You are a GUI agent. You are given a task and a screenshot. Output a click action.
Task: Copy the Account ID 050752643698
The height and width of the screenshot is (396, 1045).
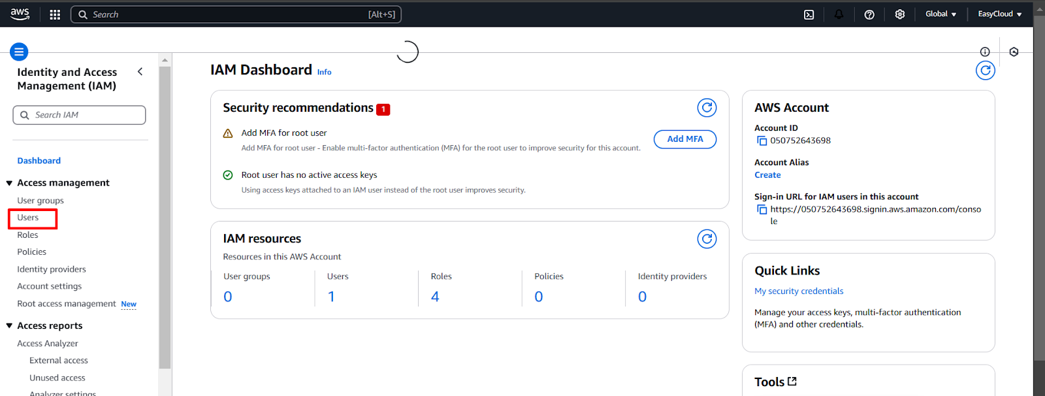click(x=762, y=140)
